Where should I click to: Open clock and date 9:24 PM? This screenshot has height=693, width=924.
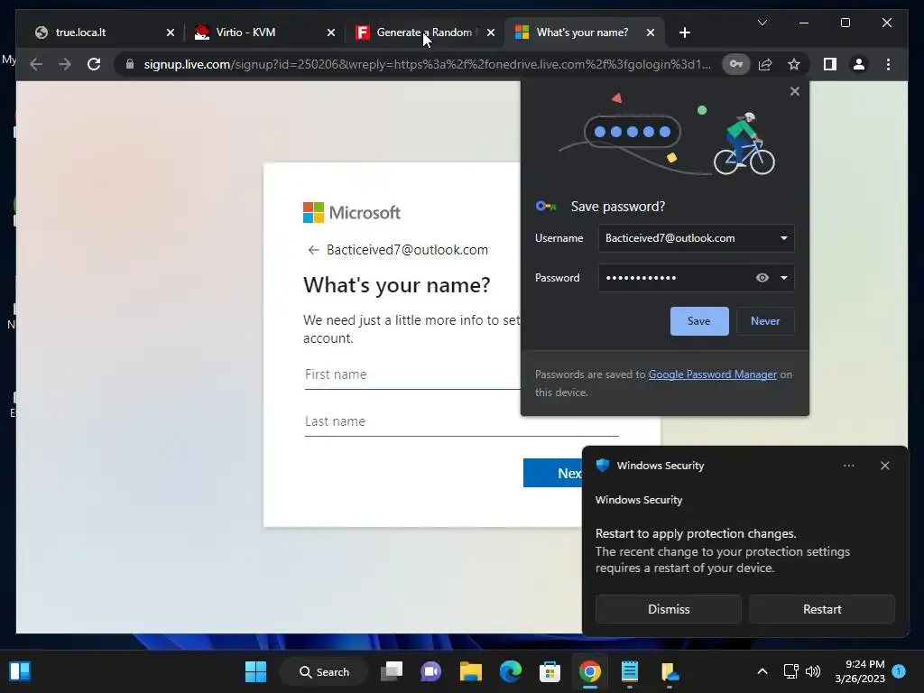(x=860, y=671)
